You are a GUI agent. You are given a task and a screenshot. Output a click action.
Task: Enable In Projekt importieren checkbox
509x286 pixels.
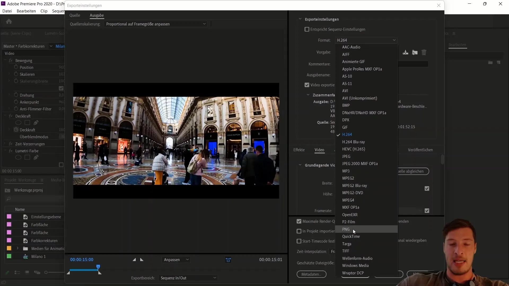point(299,231)
